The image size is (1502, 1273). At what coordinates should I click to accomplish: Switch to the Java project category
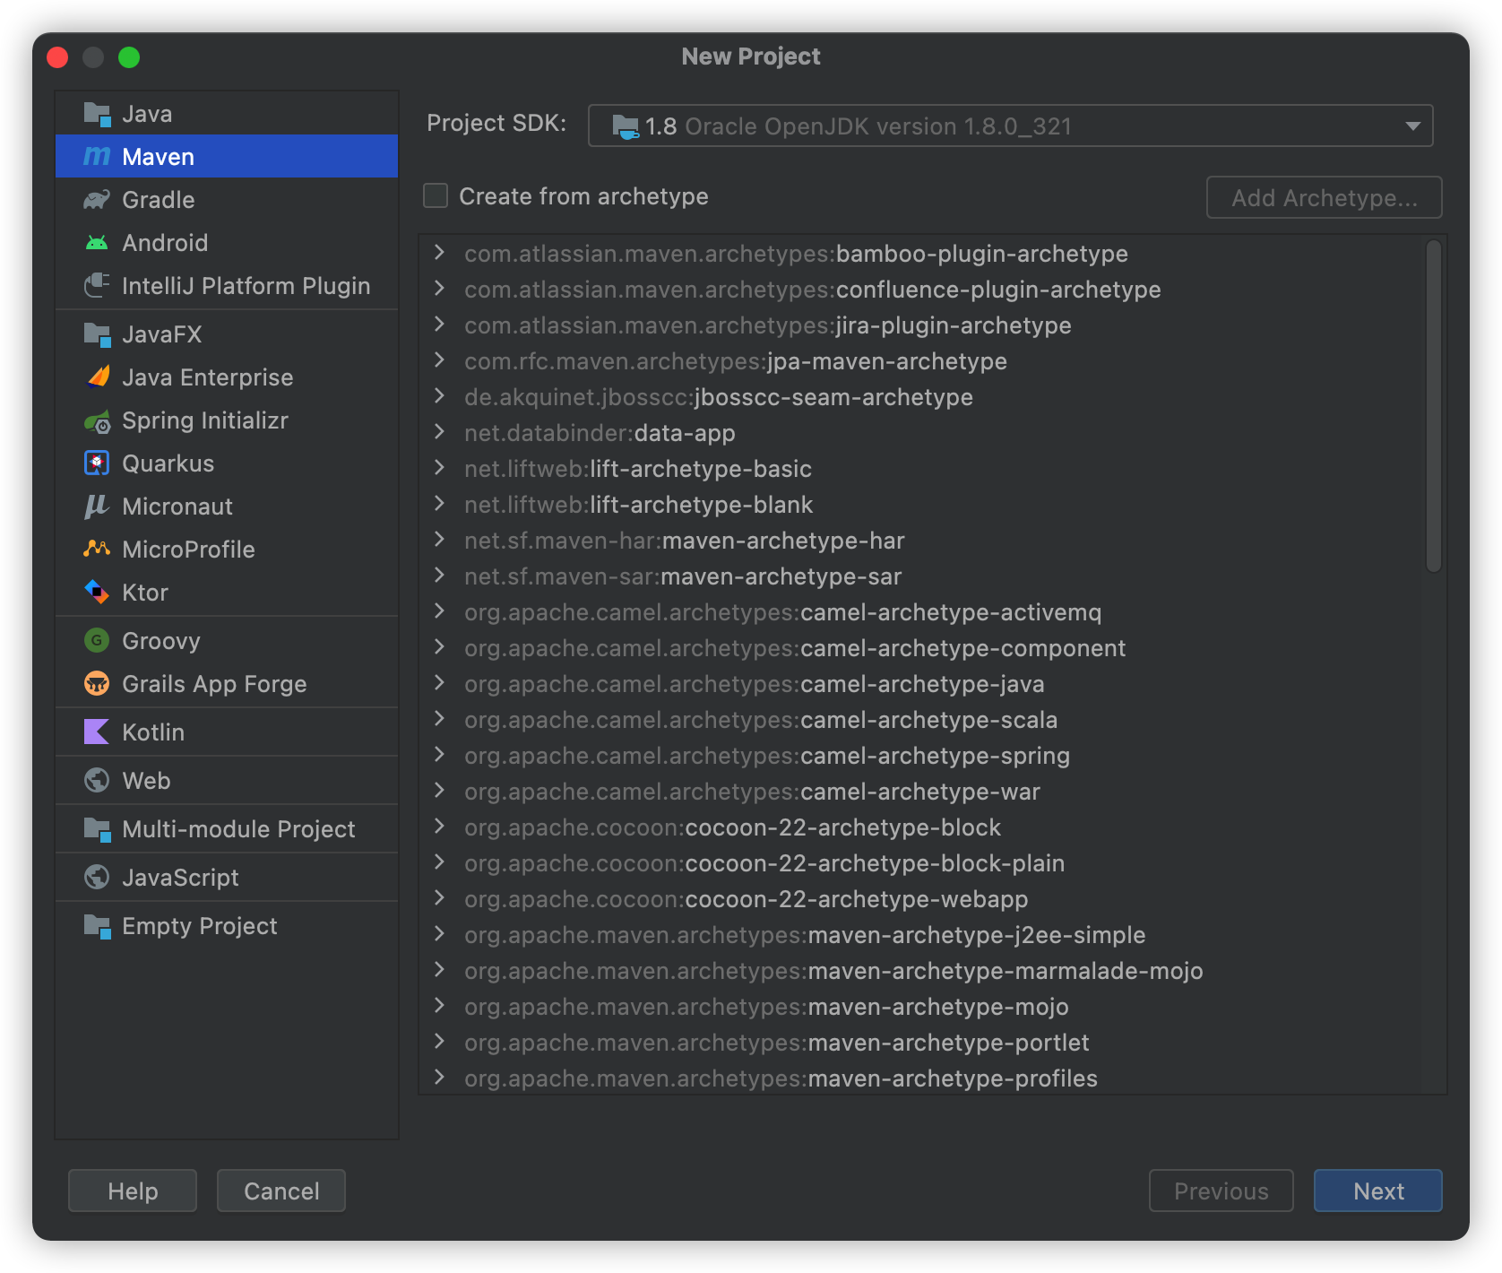pyautogui.click(x=146, y=113)
